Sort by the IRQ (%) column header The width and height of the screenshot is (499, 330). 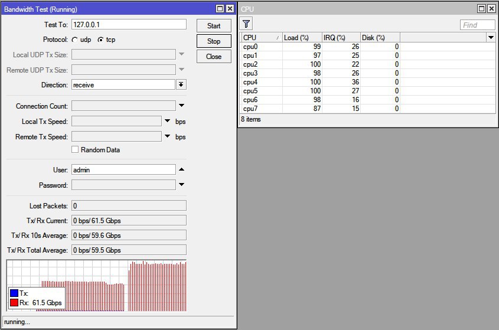point(341,38)
